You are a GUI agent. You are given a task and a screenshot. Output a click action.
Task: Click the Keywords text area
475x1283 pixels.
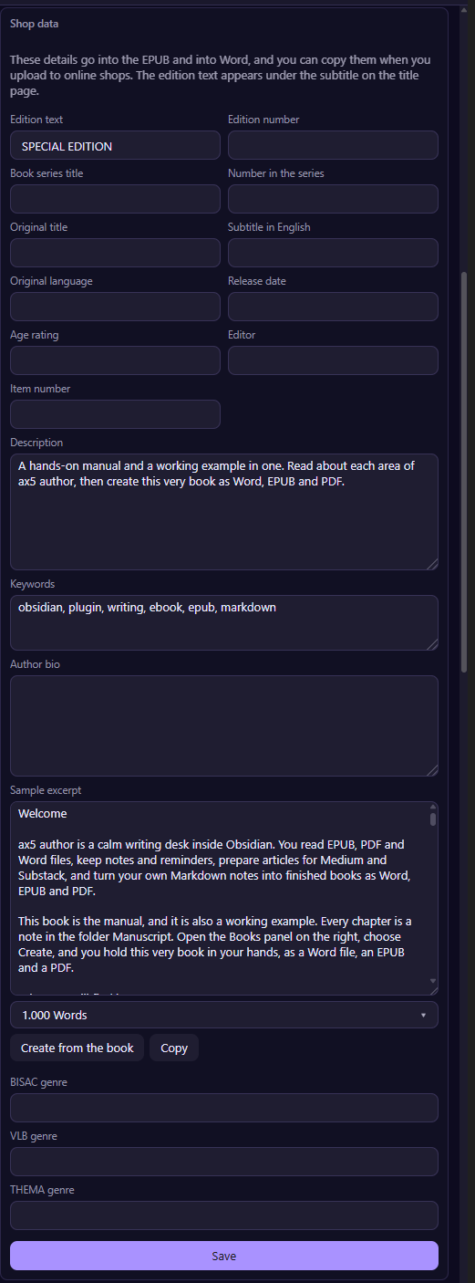[x=224, y=623]
